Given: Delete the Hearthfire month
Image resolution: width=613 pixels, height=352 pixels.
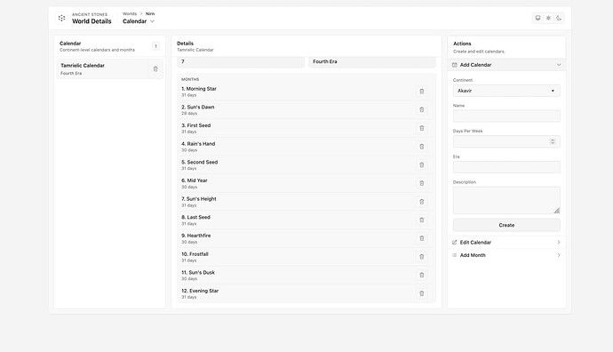Looking at the screenshot, I should coord(421,238).
